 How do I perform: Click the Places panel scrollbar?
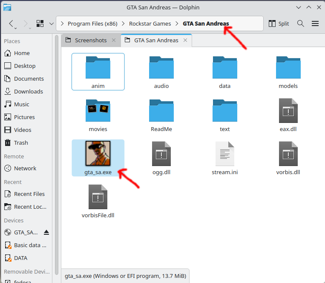point(57,155)
